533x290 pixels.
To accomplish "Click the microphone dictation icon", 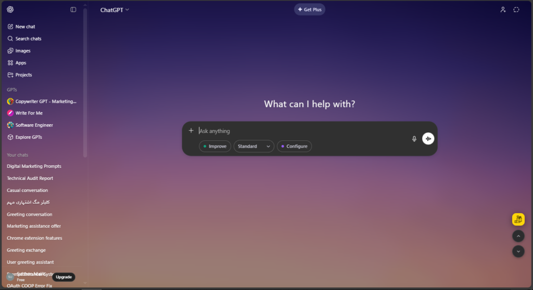I will (x=414, y=139).
